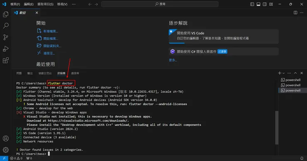Click 'Chrome - develop for the web' line

(x=44, y=108)
